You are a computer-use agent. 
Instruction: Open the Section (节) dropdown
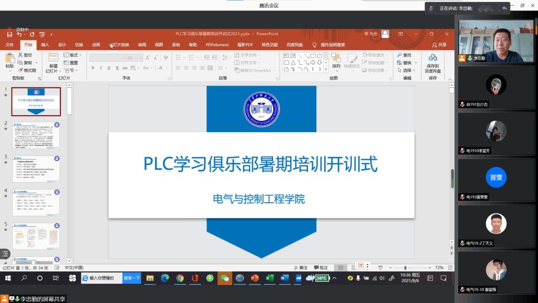pyautogui.click(x=70, y=70)
